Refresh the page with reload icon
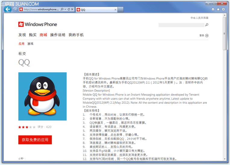 click(69, 9)
